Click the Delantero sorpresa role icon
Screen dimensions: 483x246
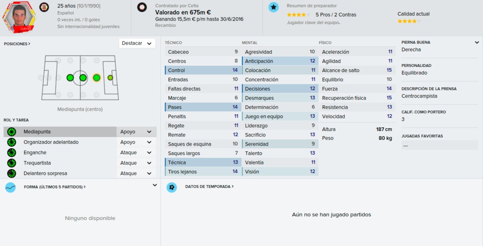coord(11,173)
